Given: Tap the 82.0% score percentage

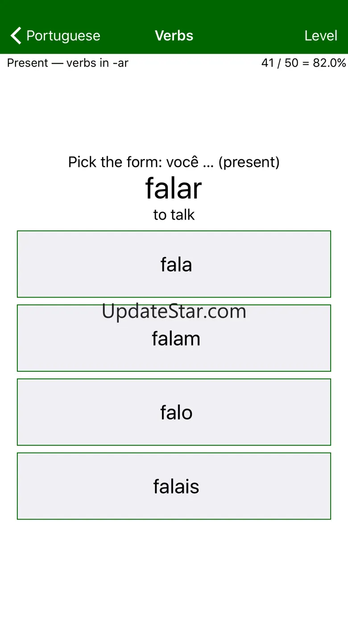Looking at the screenshot, I should click(329, 63).
